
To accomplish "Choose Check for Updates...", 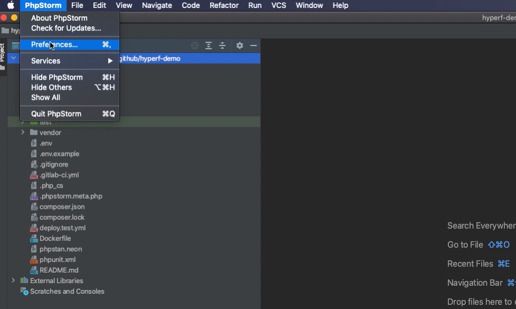I will [70, 29].
